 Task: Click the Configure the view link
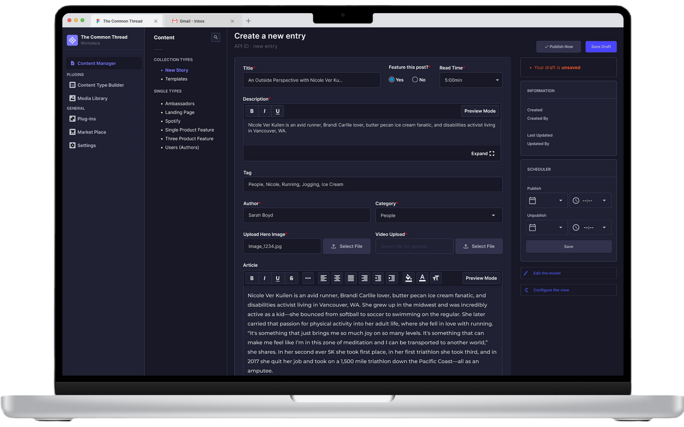pos(569,290)
